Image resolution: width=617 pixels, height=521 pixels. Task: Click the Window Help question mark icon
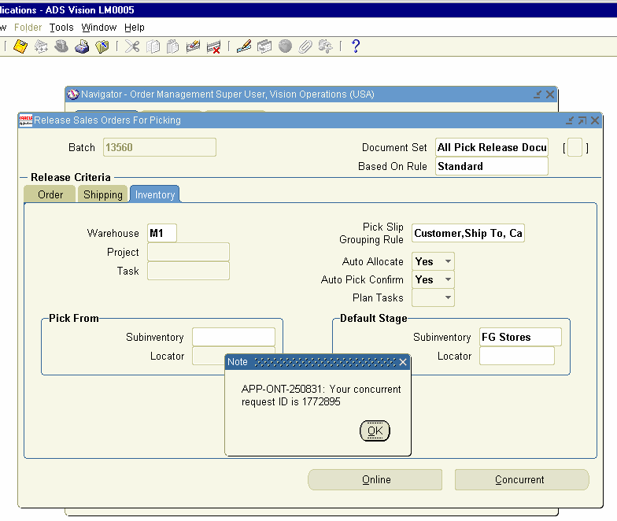356,46
